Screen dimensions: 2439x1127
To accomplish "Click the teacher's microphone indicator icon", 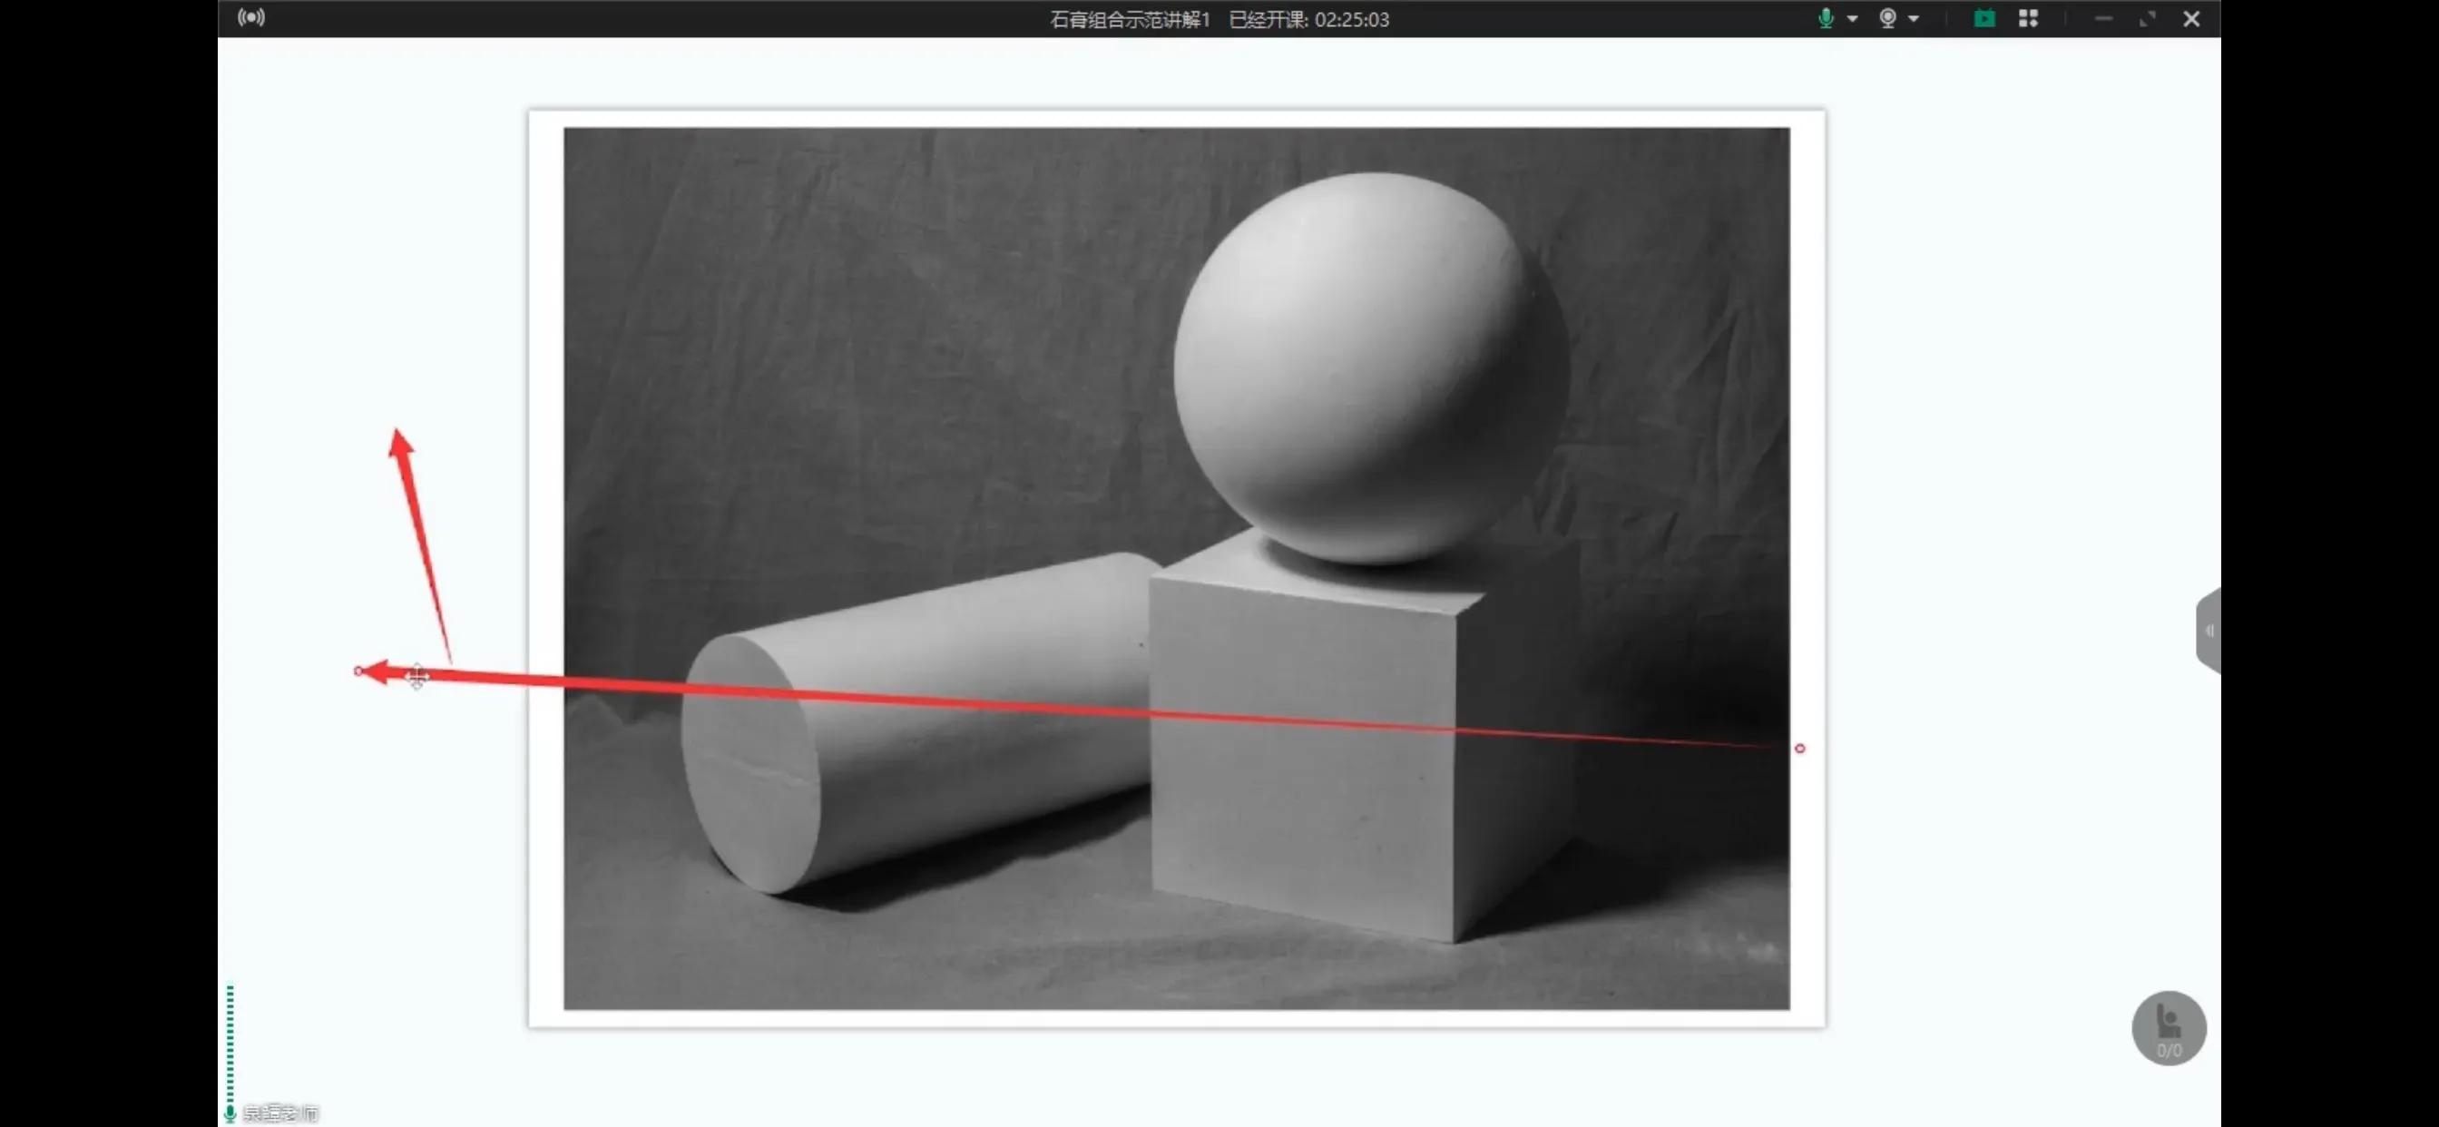I will point(230,1112).
